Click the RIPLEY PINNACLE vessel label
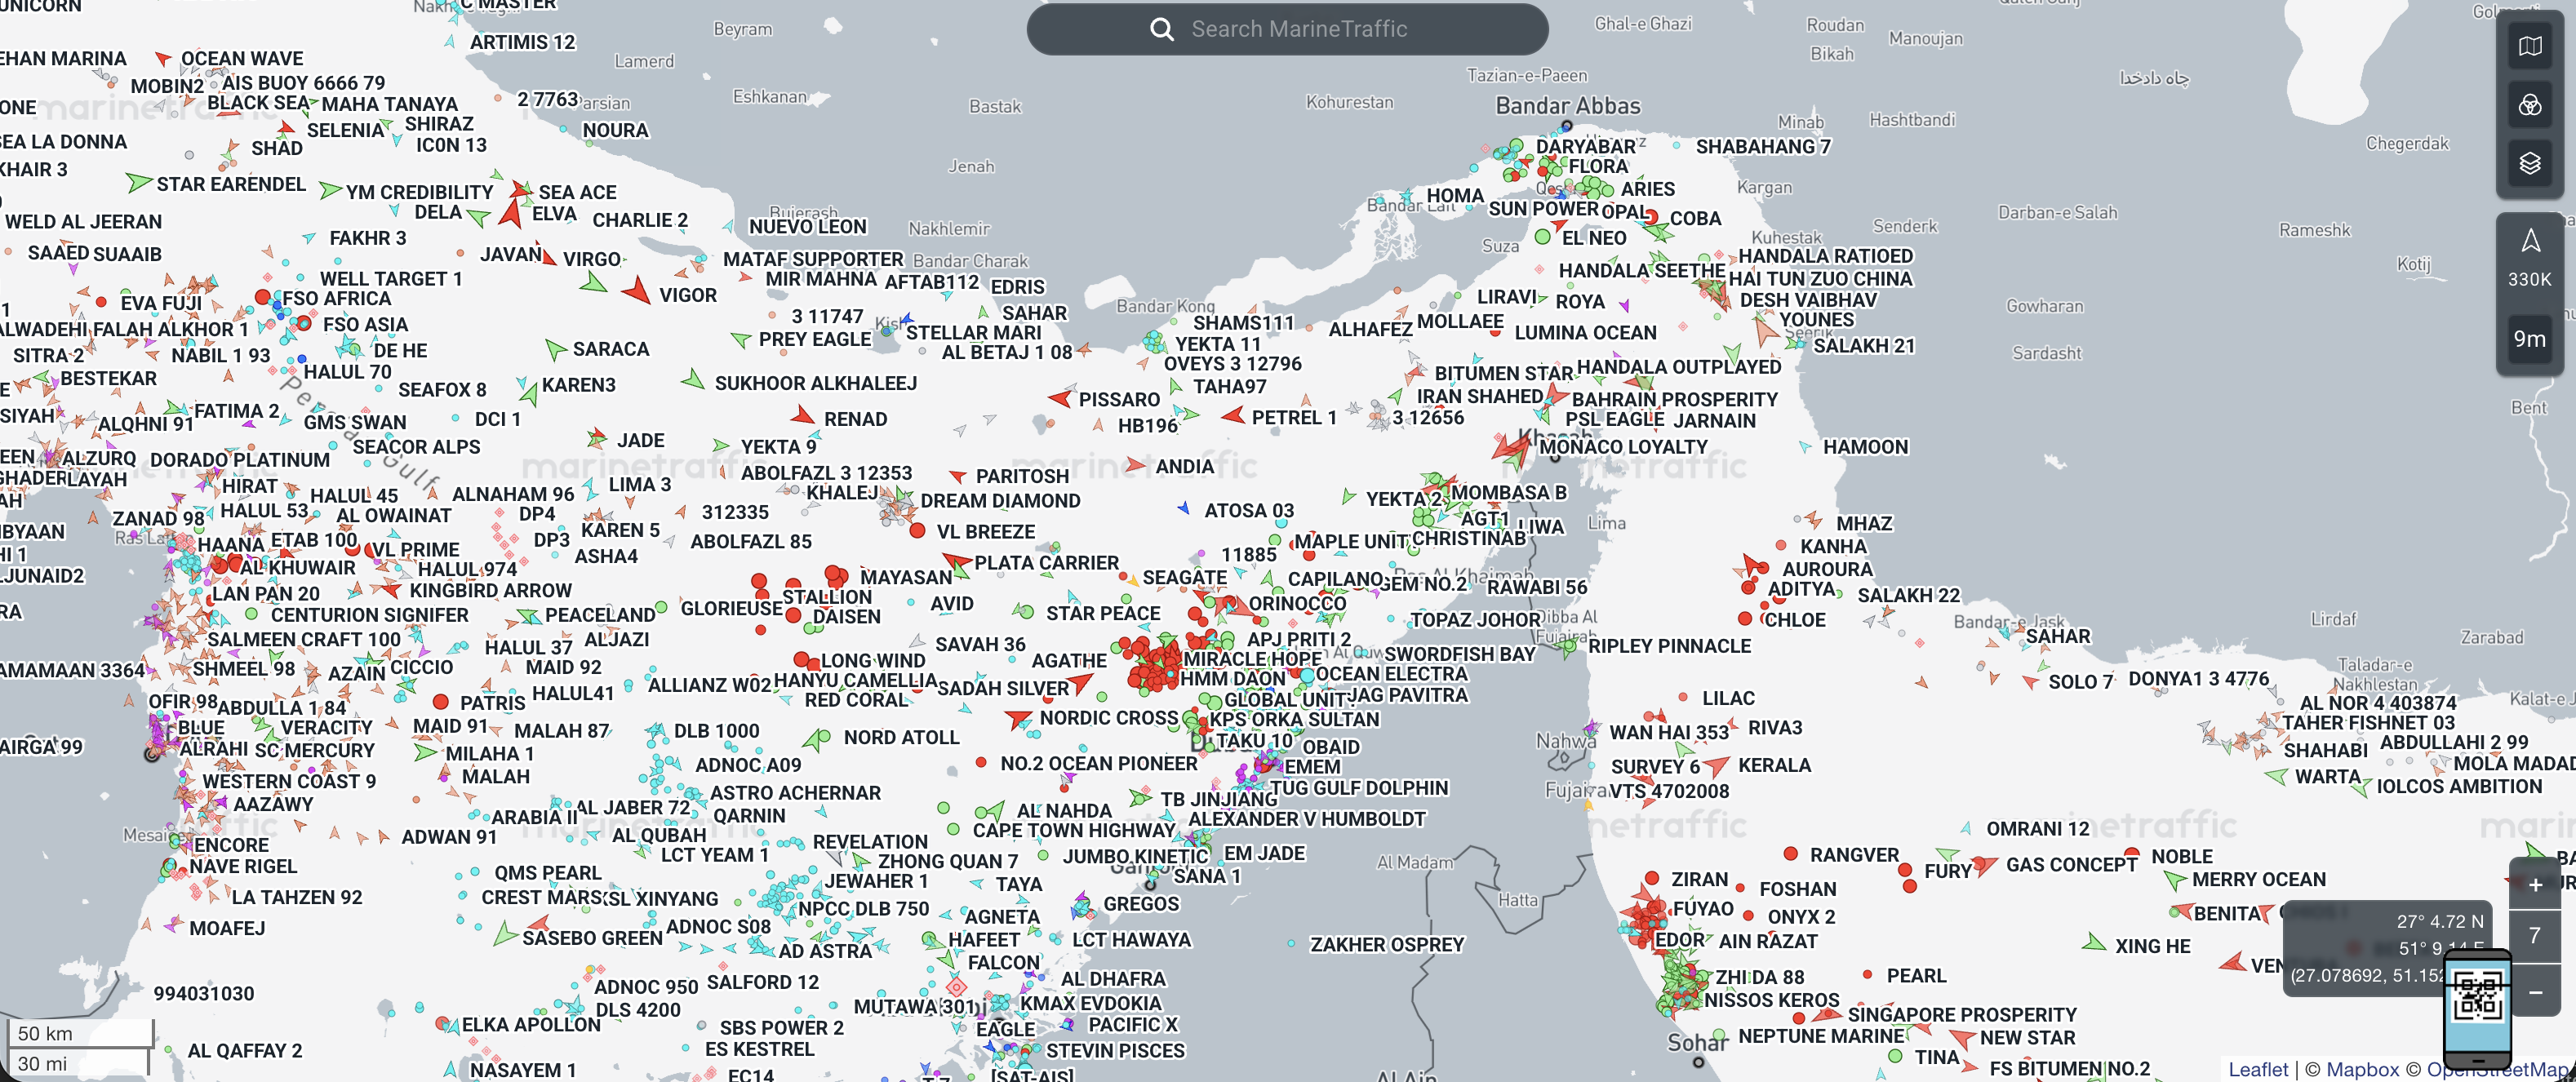 pyautogui.click(x=1669, y=646)
